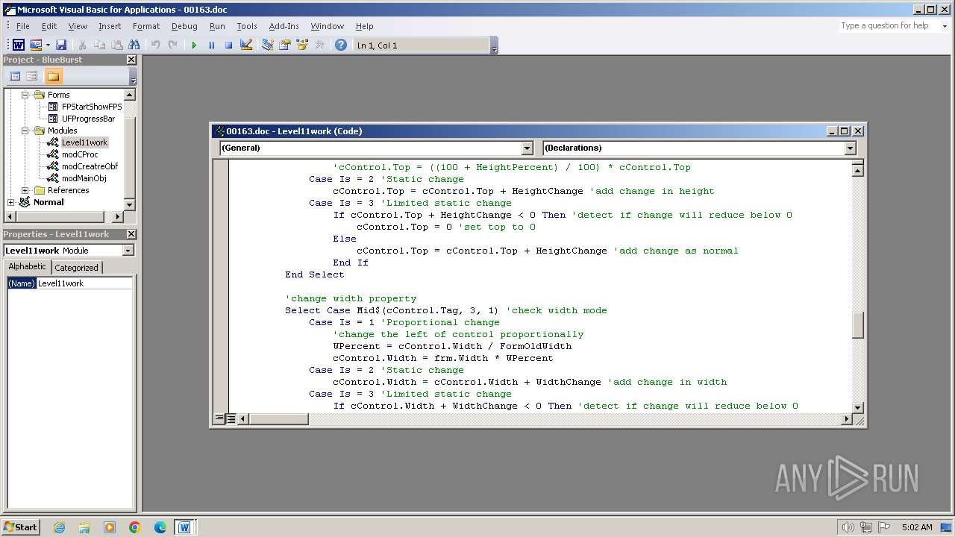Image resolution: width=955 pixels, height=537 pixels.
Task: Open Properties Window toolbar icon
Action: click(284, 45)
